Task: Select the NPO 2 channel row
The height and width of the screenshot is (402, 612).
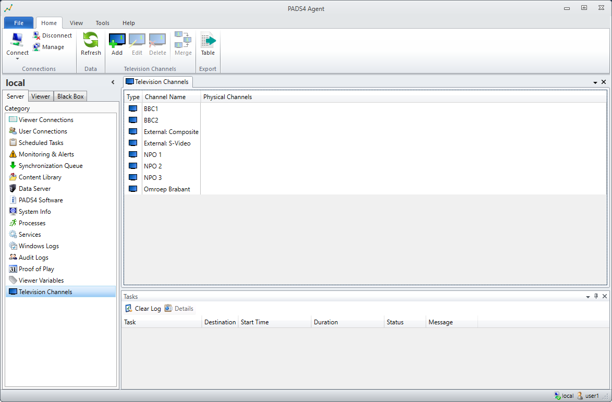Action: click(x=153, y=166)
